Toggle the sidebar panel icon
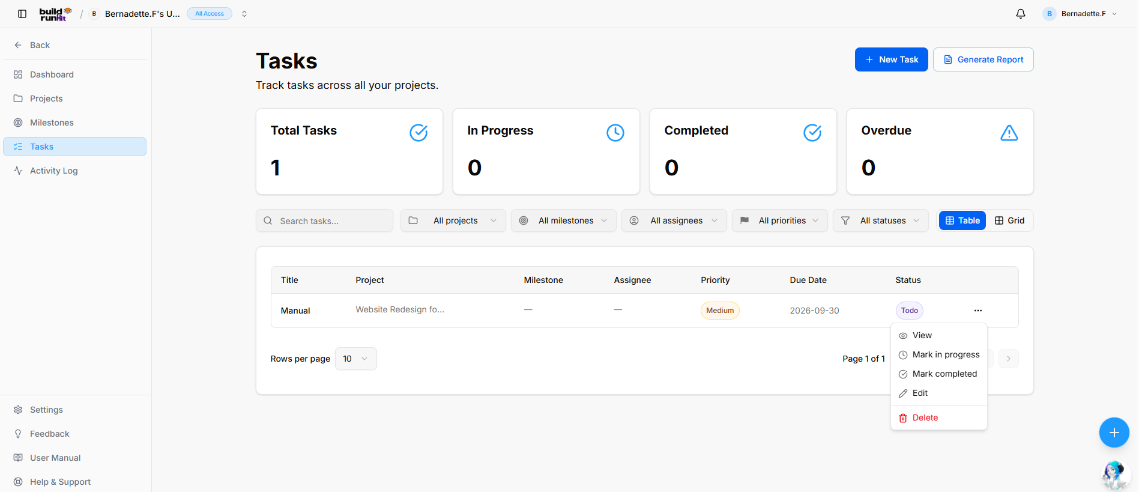This screenshot has height=492, width=1139. point(22,14)
